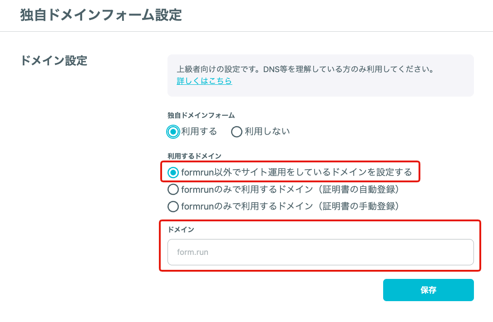Click the 利用する label text

tap(199, 132)
